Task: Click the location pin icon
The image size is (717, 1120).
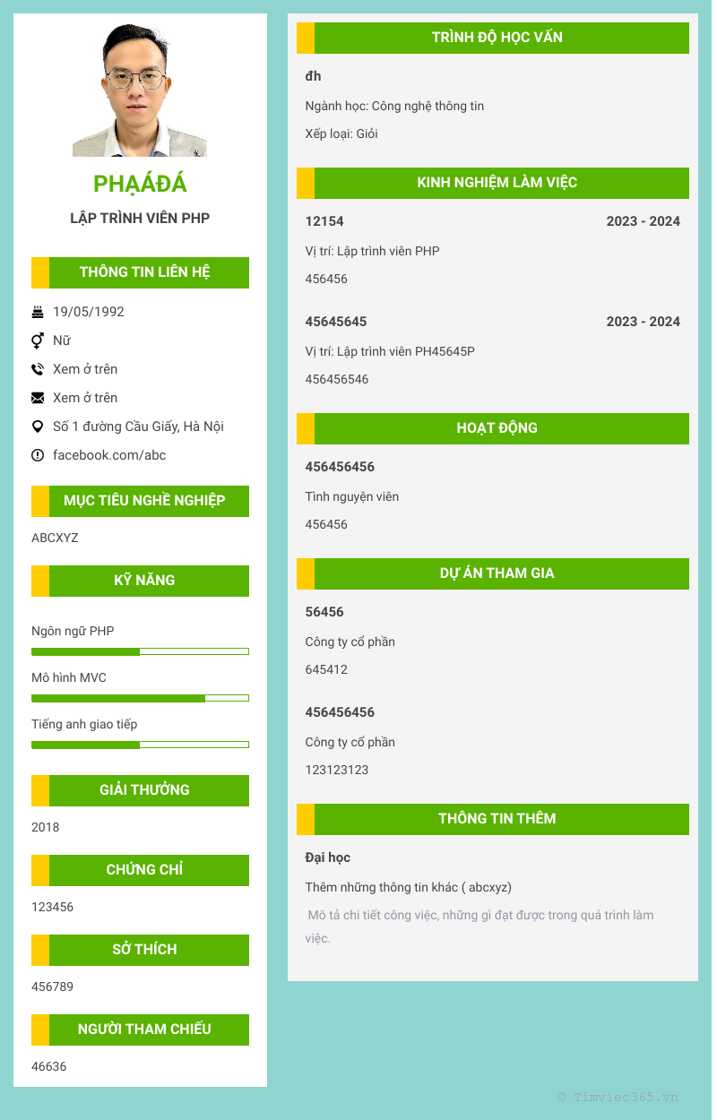Action: [x=38, y=426]
